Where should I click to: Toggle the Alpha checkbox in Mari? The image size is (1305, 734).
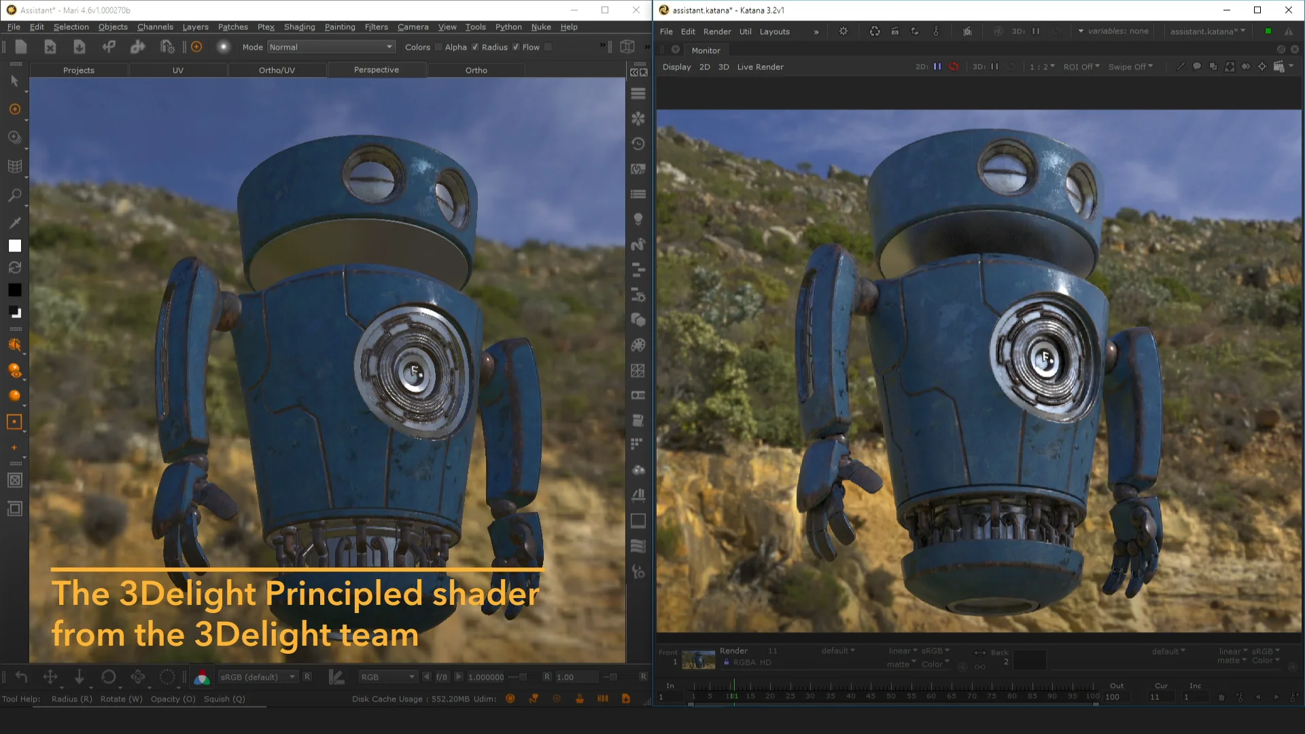pos(475,47)
